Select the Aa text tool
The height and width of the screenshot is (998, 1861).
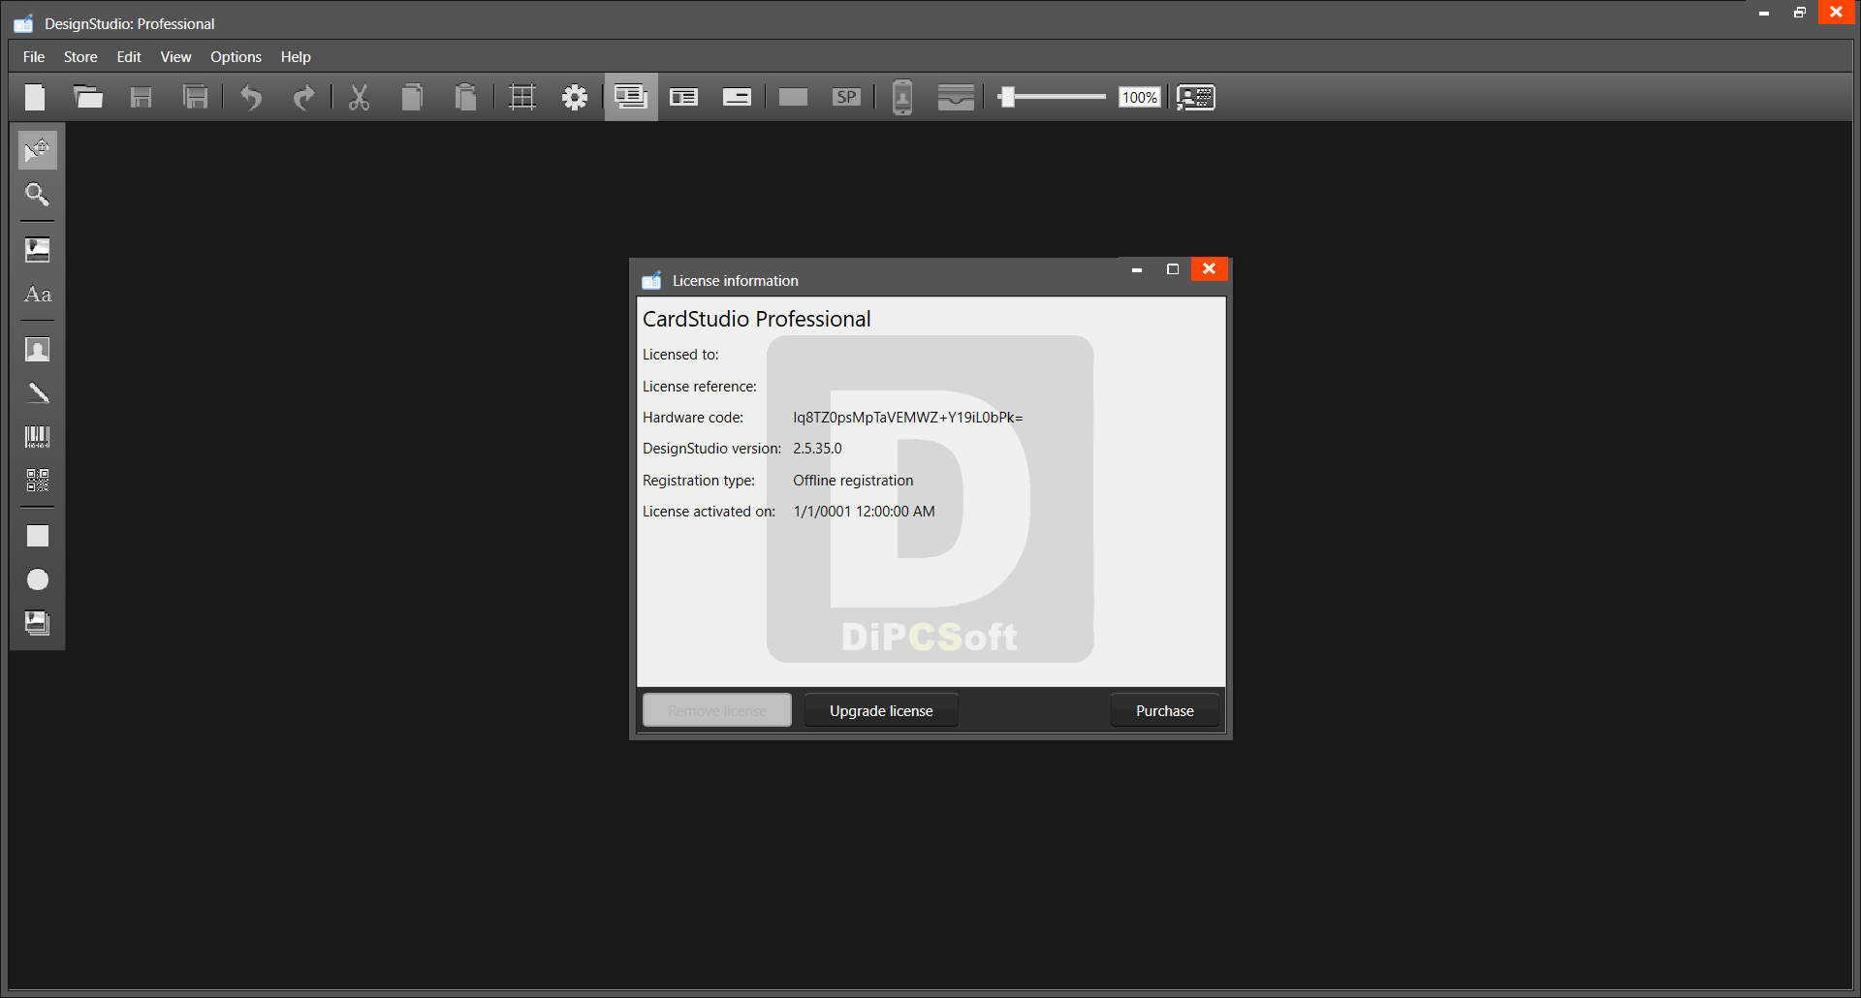[x=38, y=295]
